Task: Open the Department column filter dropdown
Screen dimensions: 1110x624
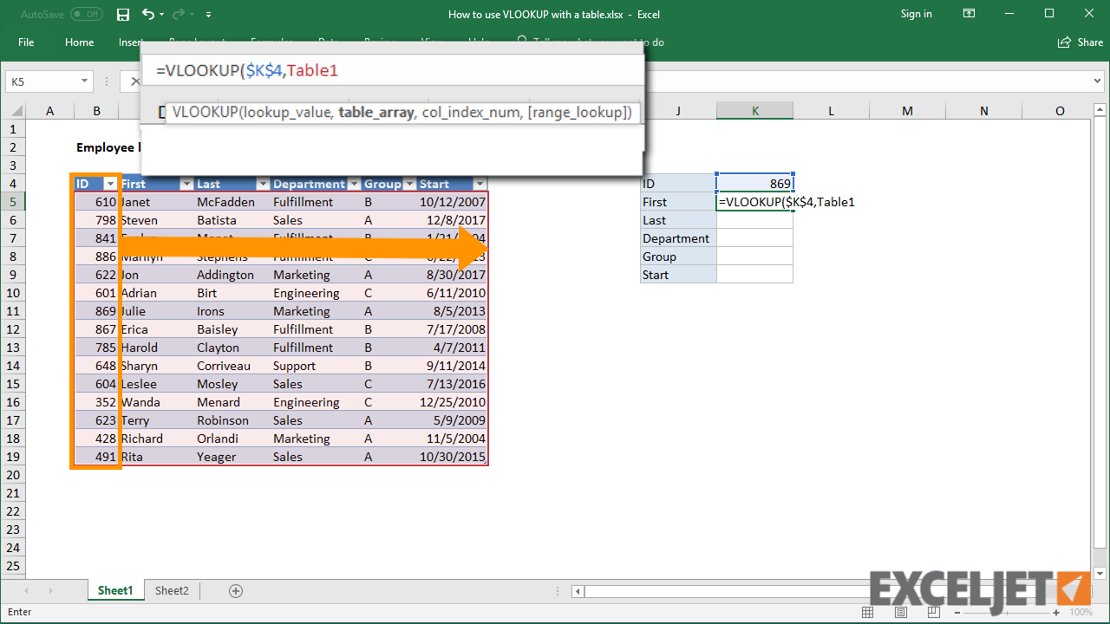Action: (x=353, y=183)
